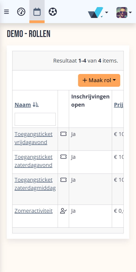Viewport: 136px width, 272px height.
Task: Open the Zomeractiviteit role
Action: point(33,211)
